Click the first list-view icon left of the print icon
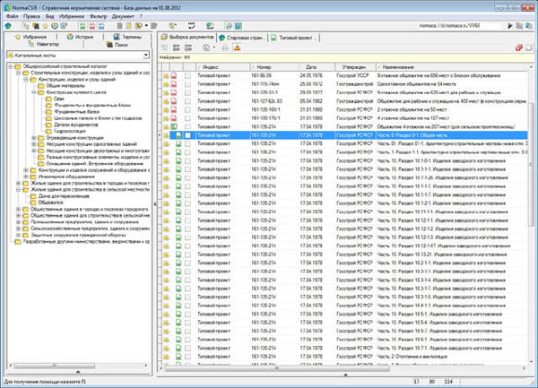 (x=176, y=48)
